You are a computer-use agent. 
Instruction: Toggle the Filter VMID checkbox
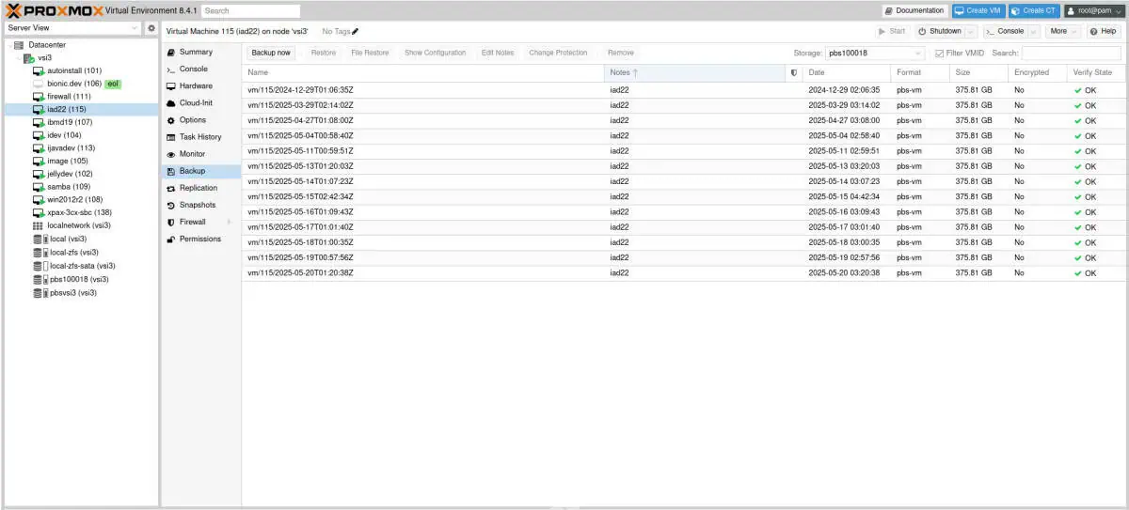click(x=939, y=54)
